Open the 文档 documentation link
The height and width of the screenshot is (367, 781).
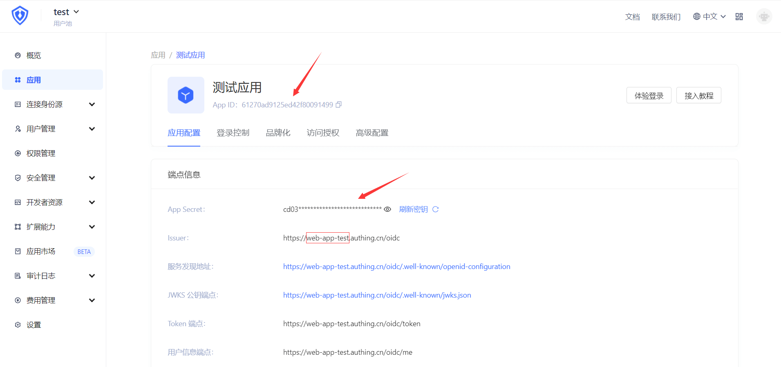tap(632, 17)
